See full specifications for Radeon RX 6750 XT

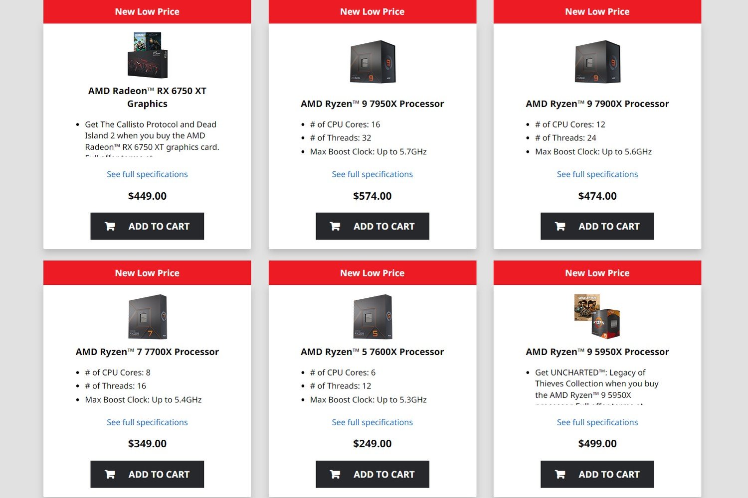pos(147,174)
